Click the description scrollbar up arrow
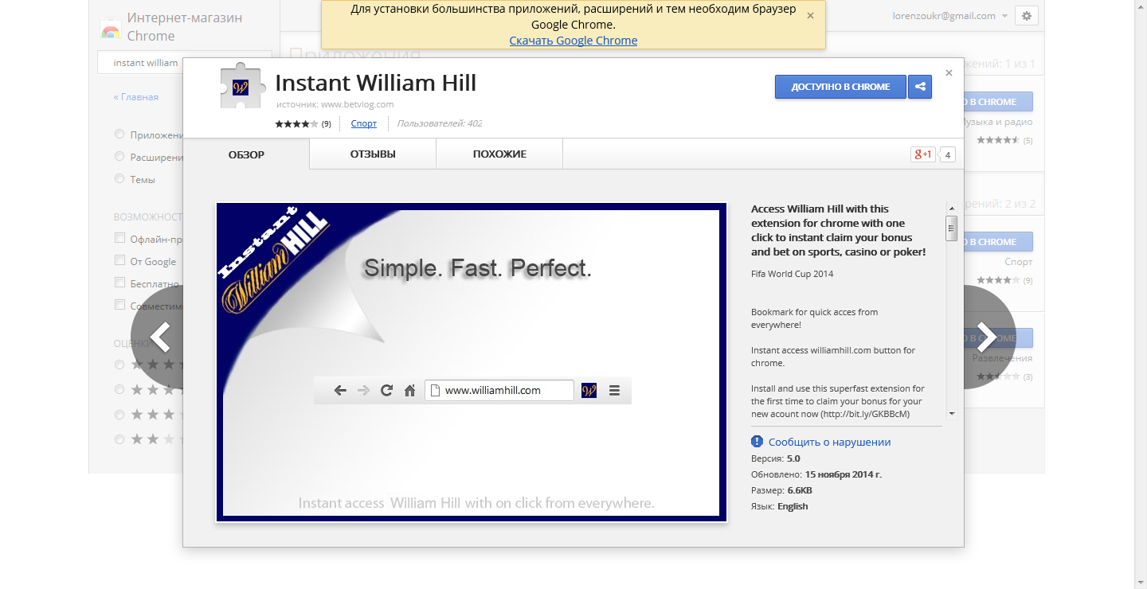 [951, 208]
